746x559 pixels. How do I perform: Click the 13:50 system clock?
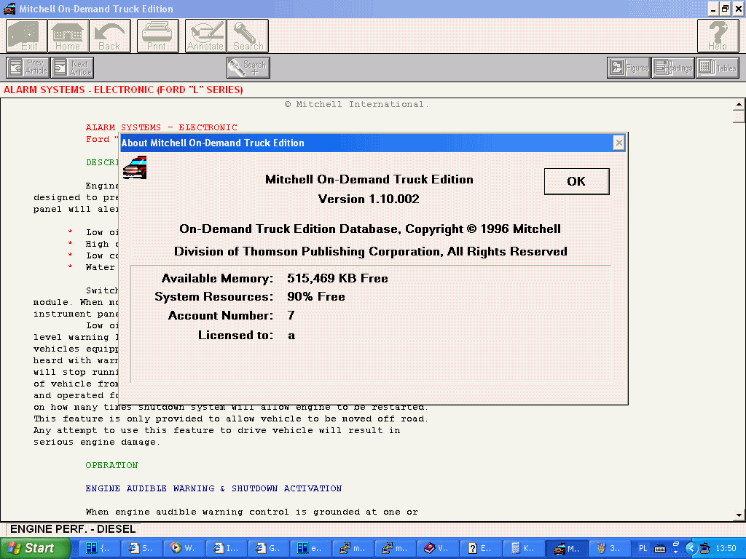(x=726, y=549)
